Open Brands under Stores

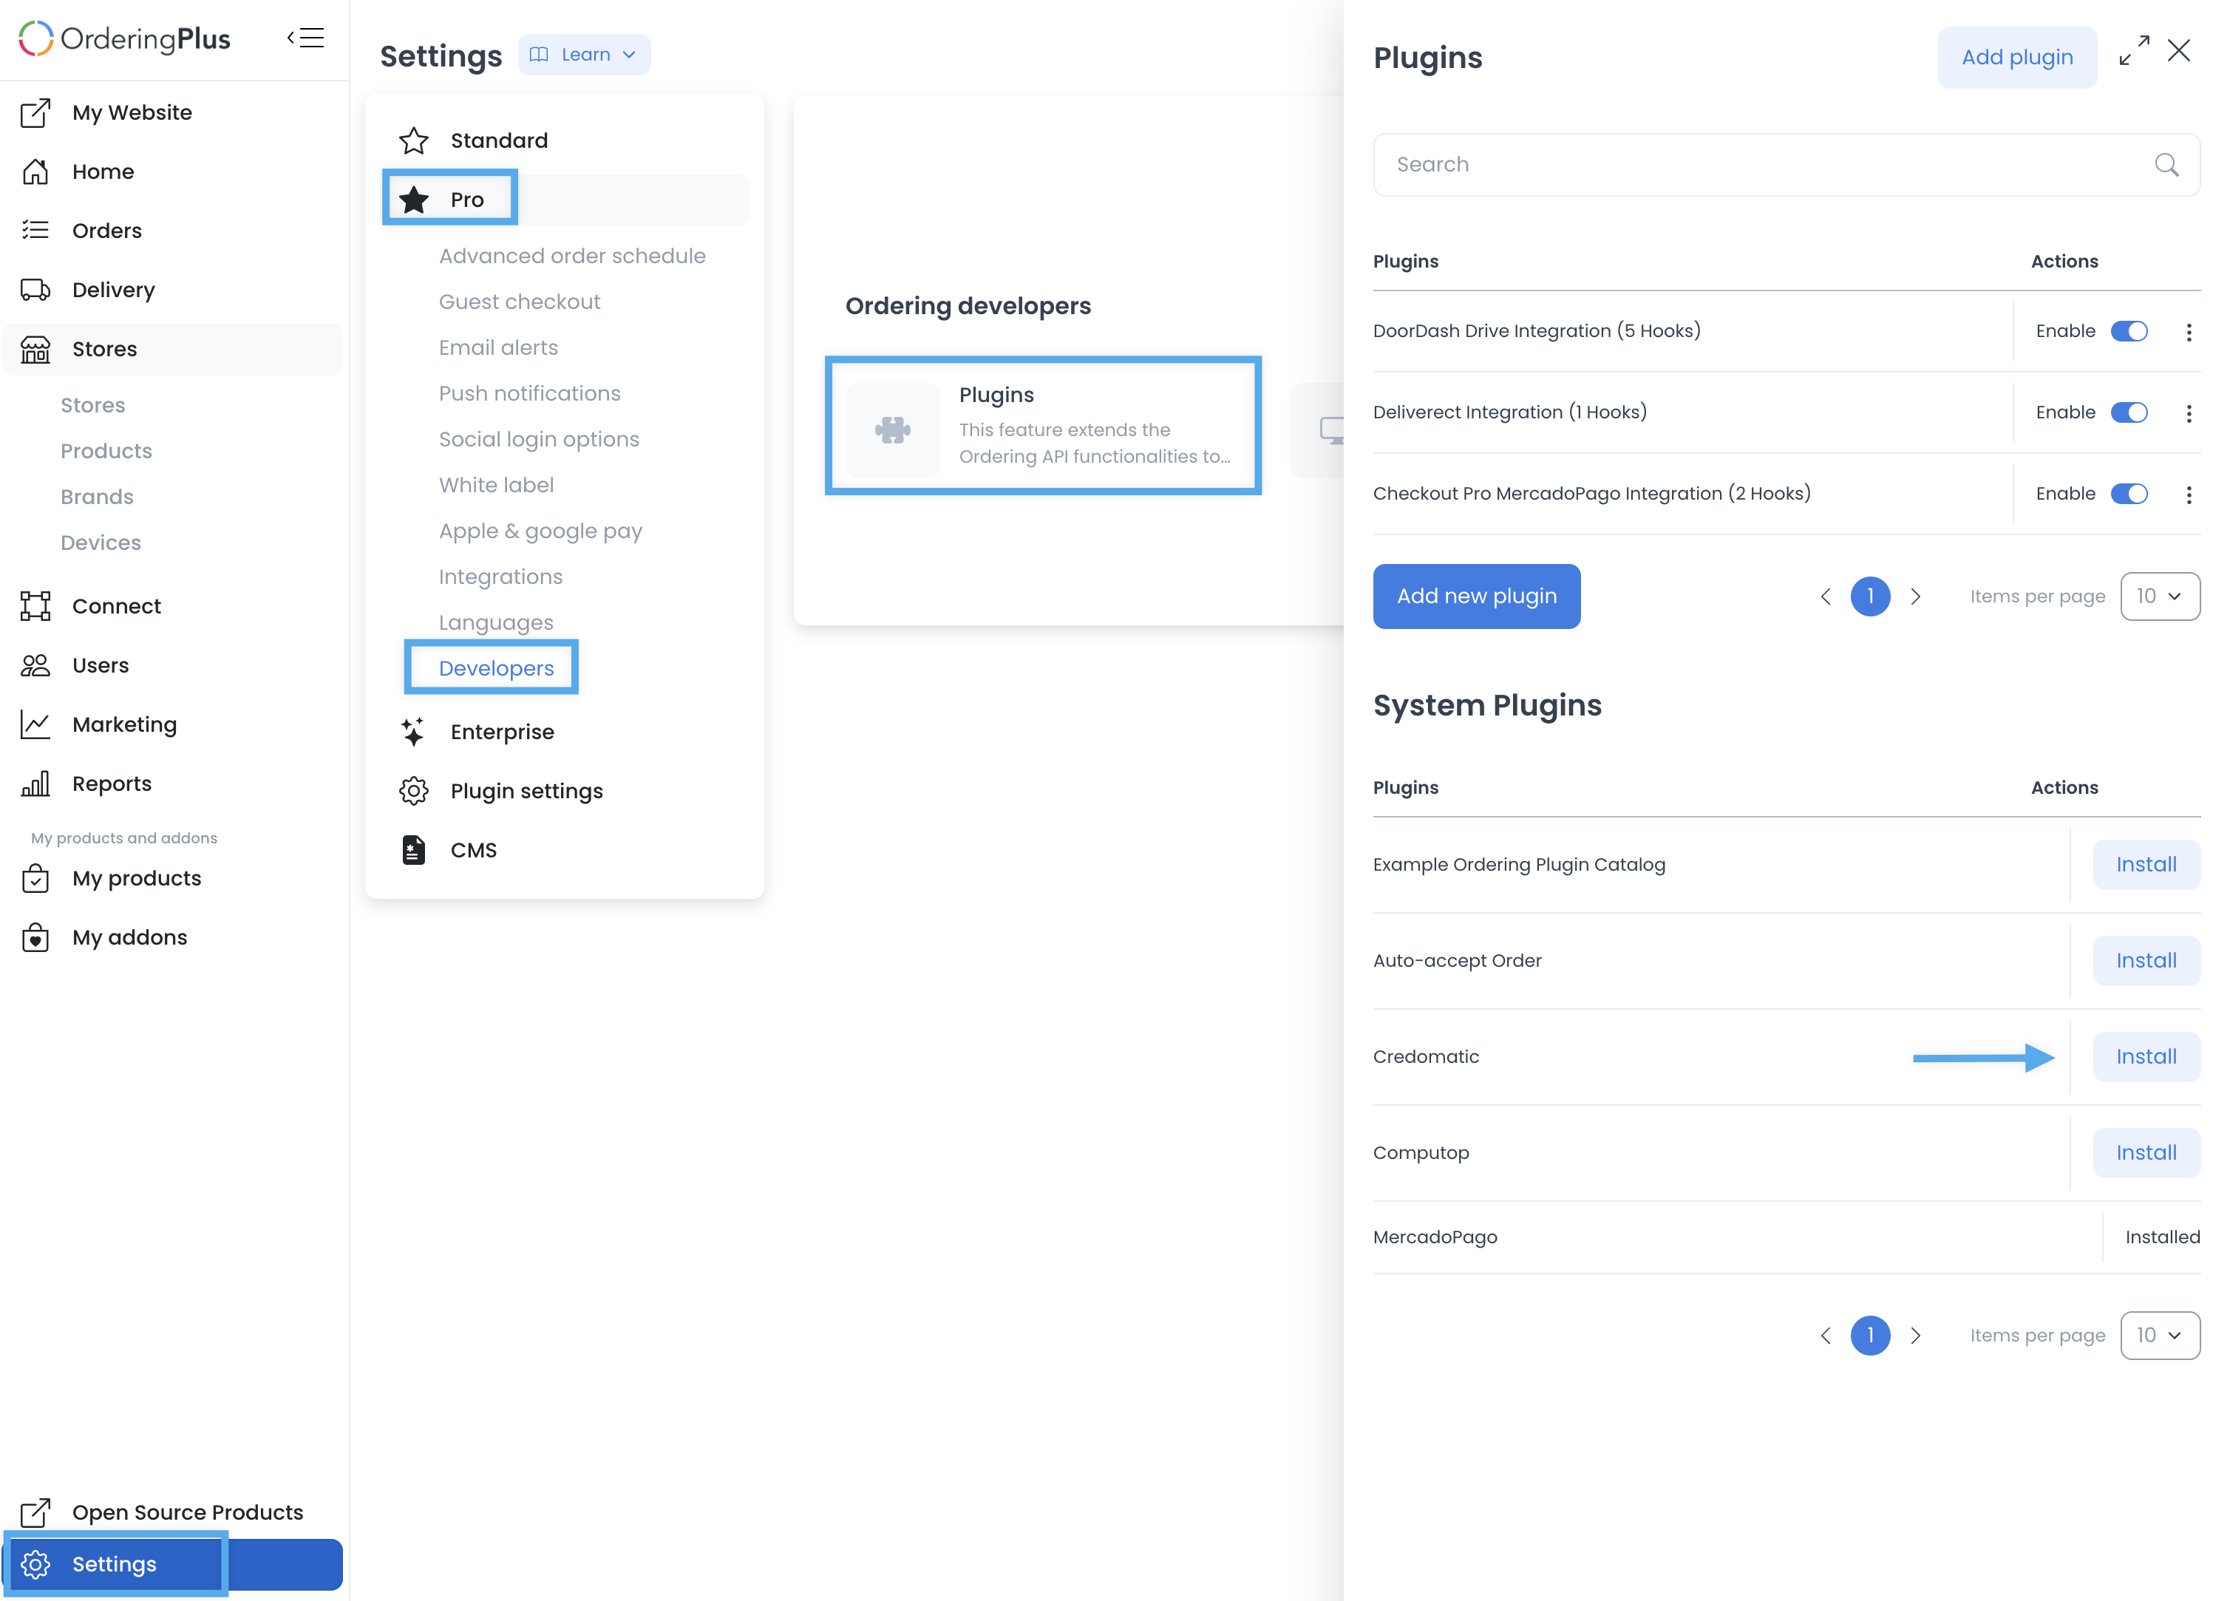click(97, 497)
